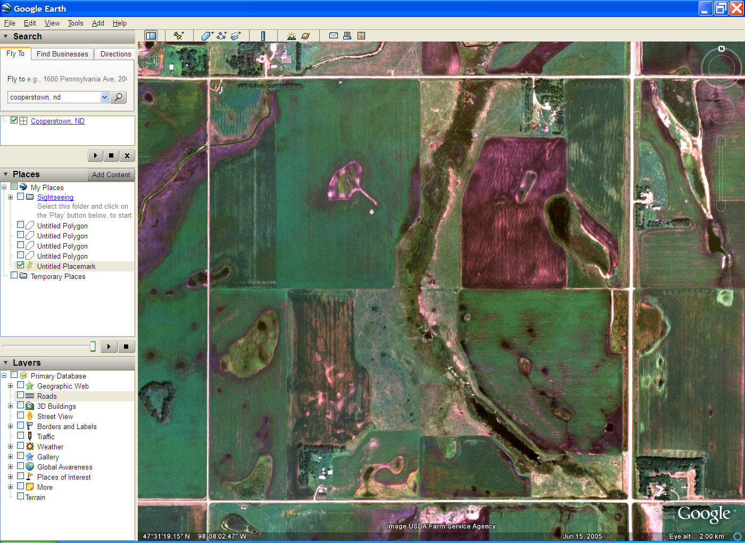Screen dimensions: 745x543
Task: Click the search magnifier button
Action: click(118, 97)
